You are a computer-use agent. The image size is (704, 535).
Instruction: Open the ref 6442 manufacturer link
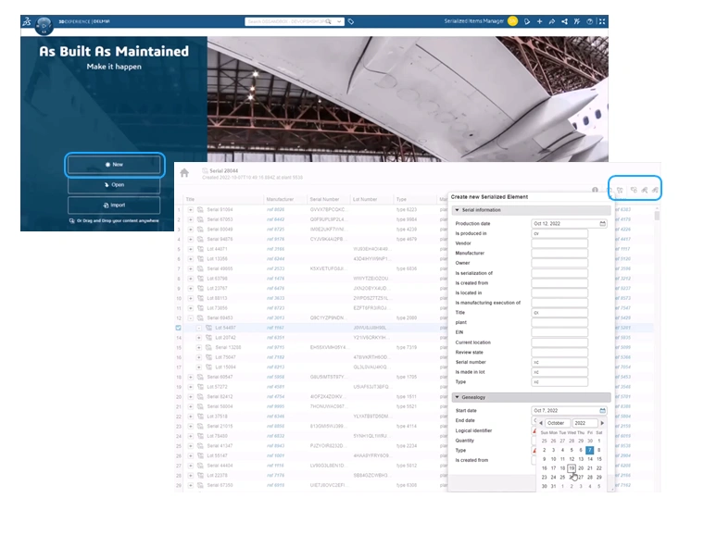pos(275,219)
